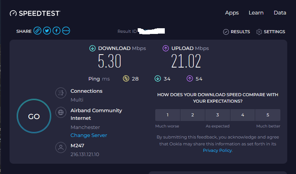
Task: Click the Speedtest logo
Action: coord(35,13)
